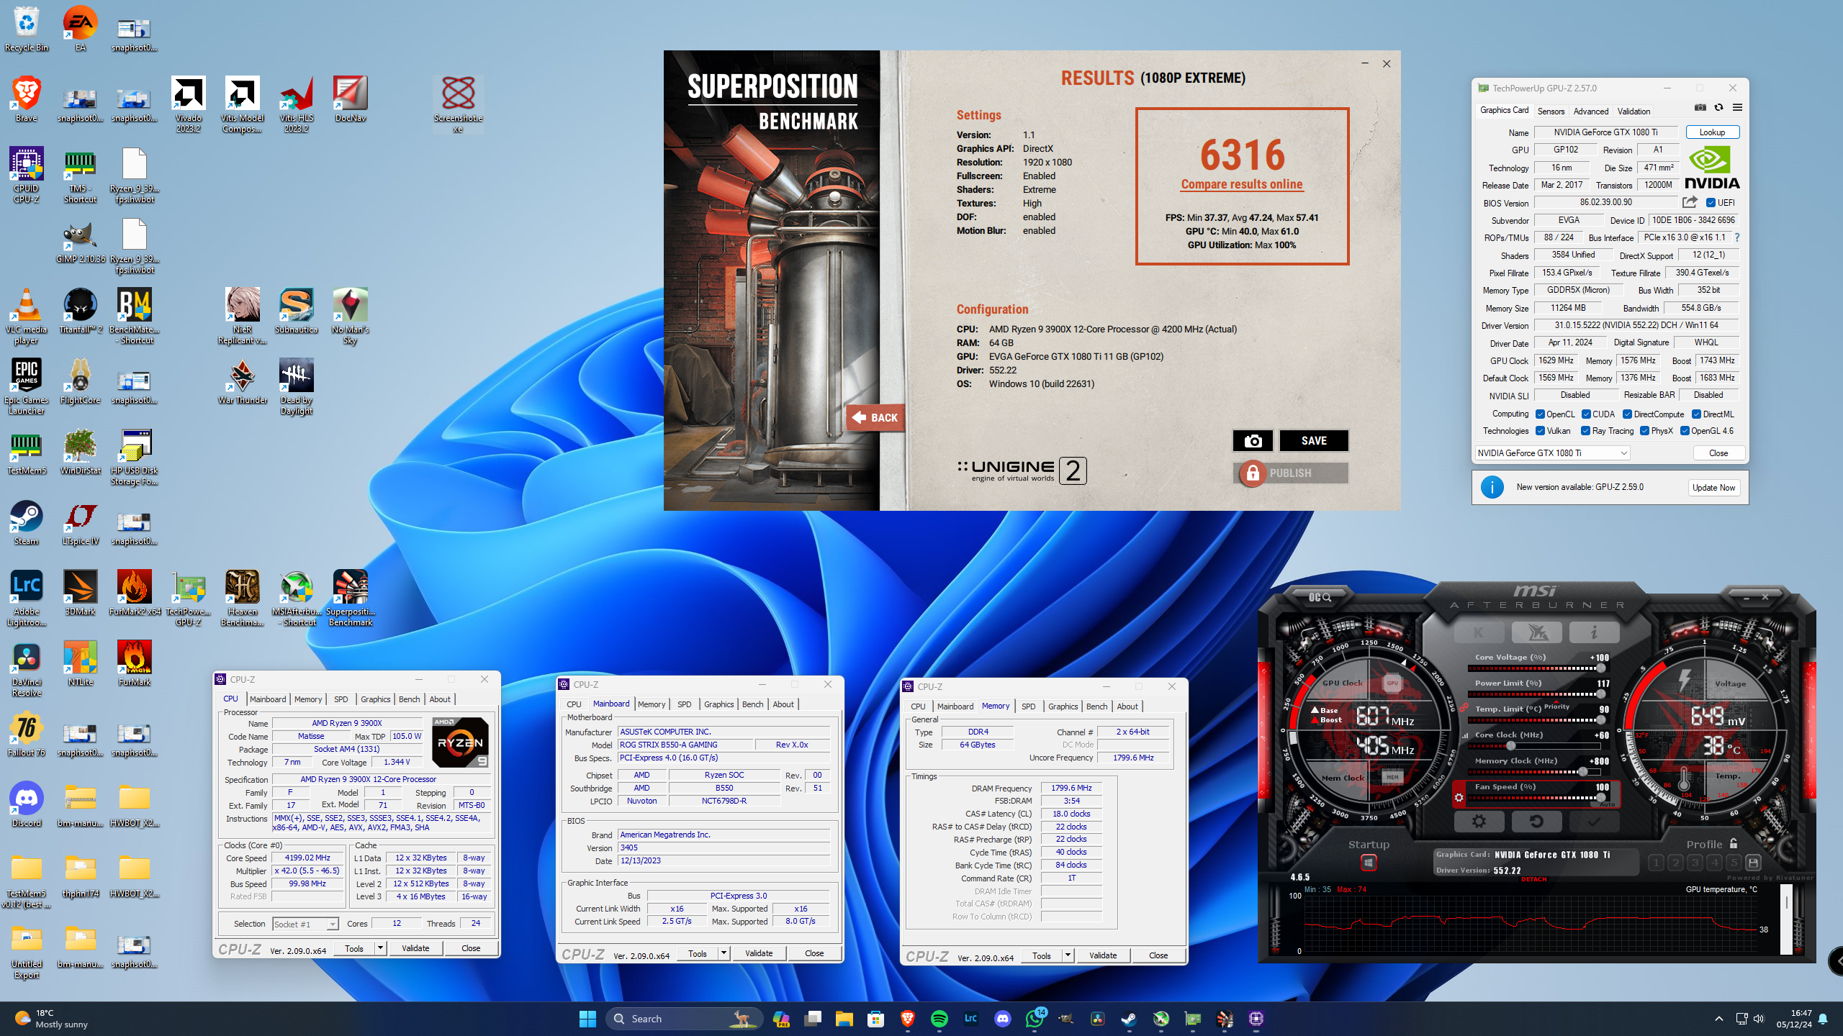Open the Superposition Benchmark desktop icon
The image size is (1843, 1036).
click(351, 599)
